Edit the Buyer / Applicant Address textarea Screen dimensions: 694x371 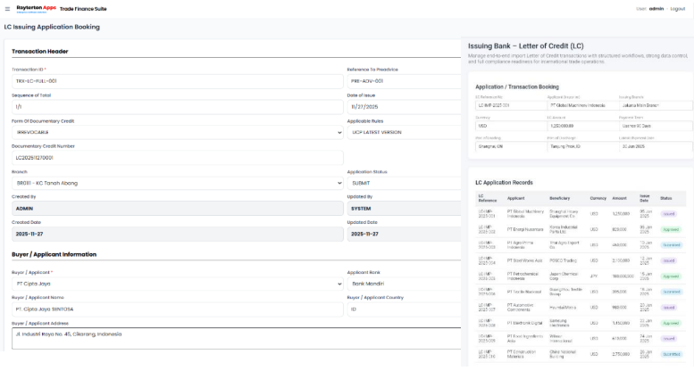[x=236, y=339]
